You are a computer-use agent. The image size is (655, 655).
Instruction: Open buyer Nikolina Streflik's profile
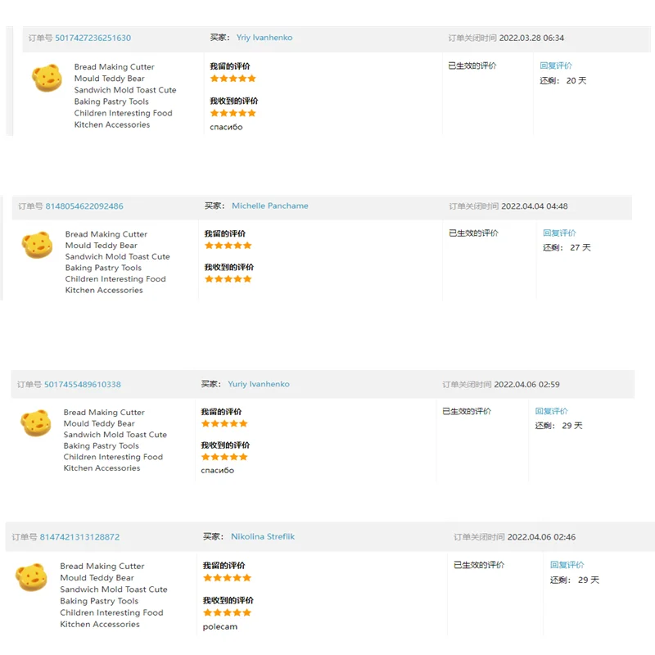[x=263, y=536]
